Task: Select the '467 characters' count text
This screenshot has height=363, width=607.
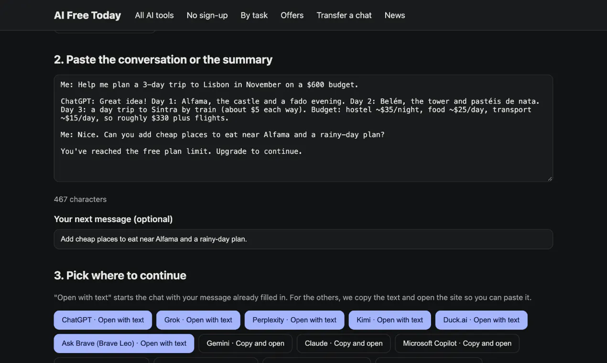Action: [x=80, y=199]
